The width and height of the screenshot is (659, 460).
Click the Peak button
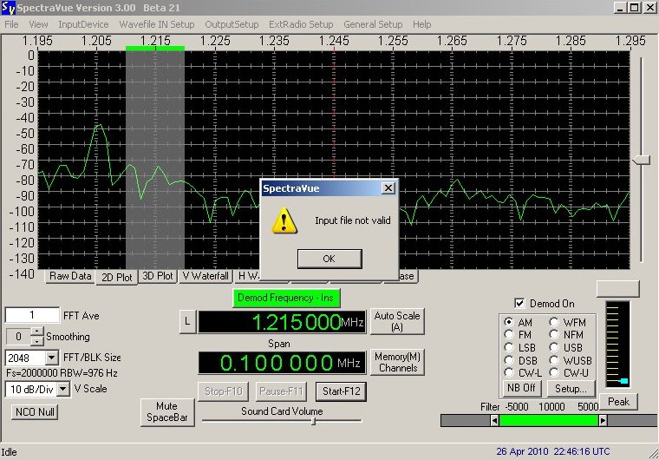[x=618, y=402]
